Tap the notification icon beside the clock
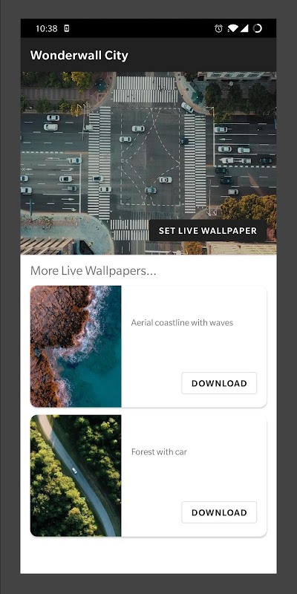Screen dimensions: 297x594 67,28
